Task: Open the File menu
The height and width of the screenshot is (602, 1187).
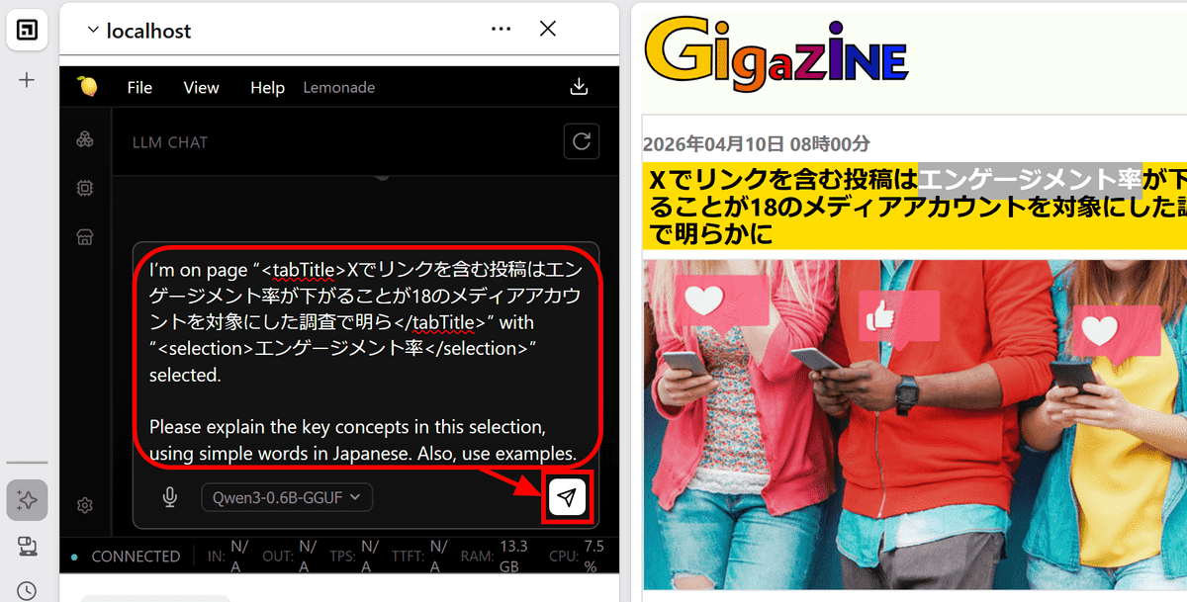Action: [139, 87]
